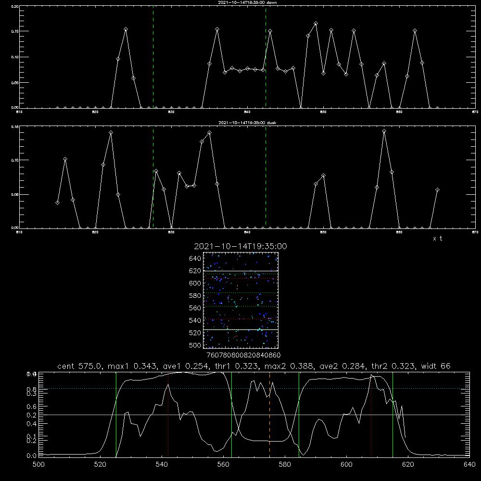The height and width of the screenshot is (481, 481).
Task: Click the color scatter image thumbnail
Action: (240, 300)
